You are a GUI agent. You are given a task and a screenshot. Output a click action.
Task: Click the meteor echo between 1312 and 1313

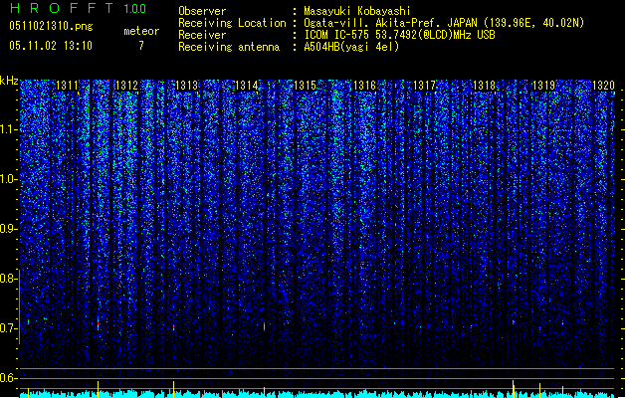(173, 327)
